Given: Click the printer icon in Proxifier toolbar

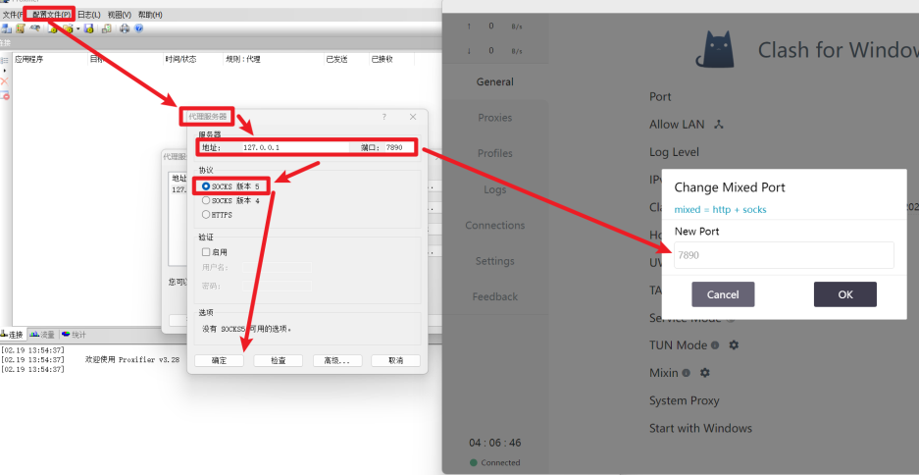Looking at the screenshot, I should 125,28.
